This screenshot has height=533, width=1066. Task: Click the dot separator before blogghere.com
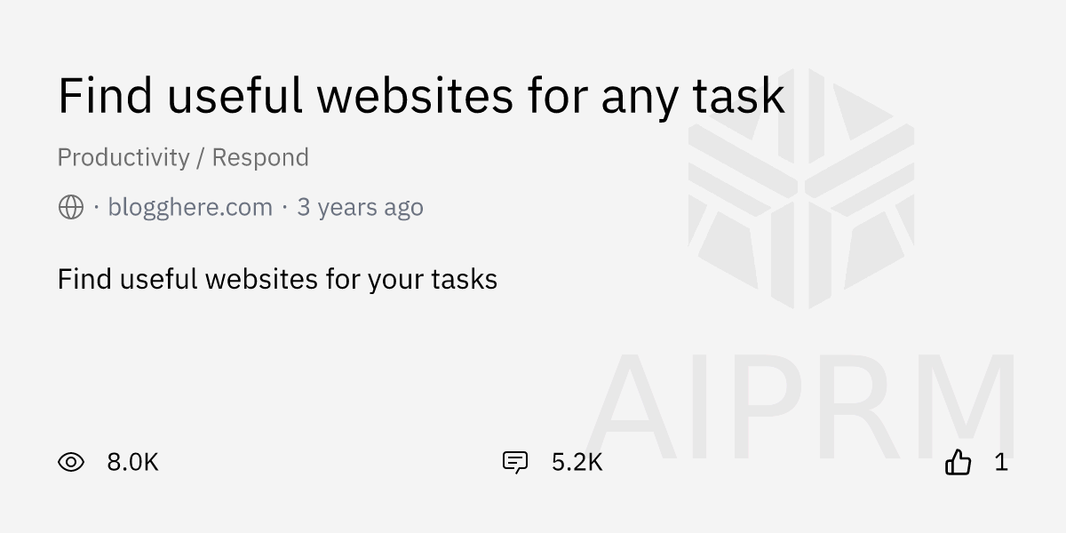click(96, 208)
